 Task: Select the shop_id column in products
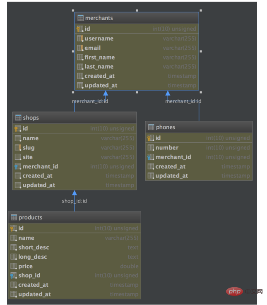[75, 276]
